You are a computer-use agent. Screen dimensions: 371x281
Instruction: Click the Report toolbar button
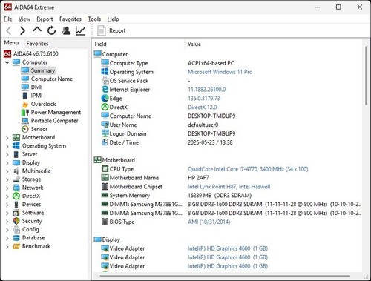pos(111,30)
